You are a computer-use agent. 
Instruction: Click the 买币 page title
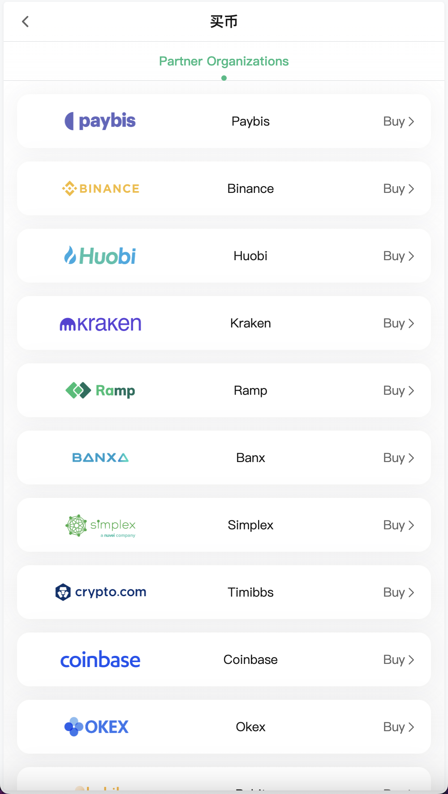coord(224,21)
